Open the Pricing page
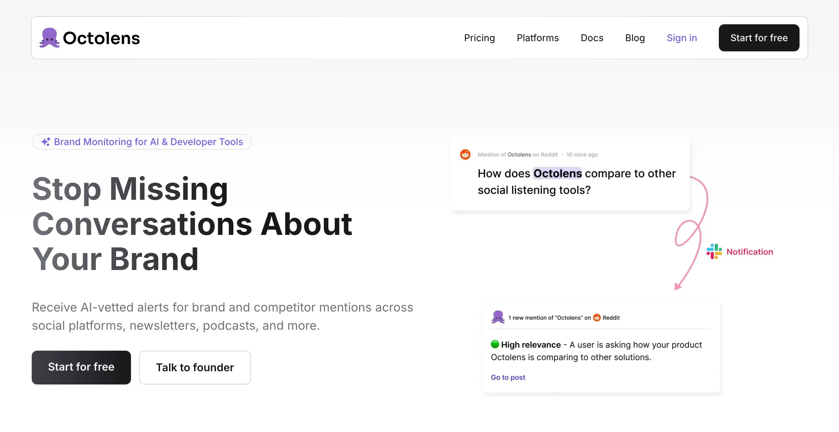The height and width of the screenshot is (432, 839). click(479, 38)
